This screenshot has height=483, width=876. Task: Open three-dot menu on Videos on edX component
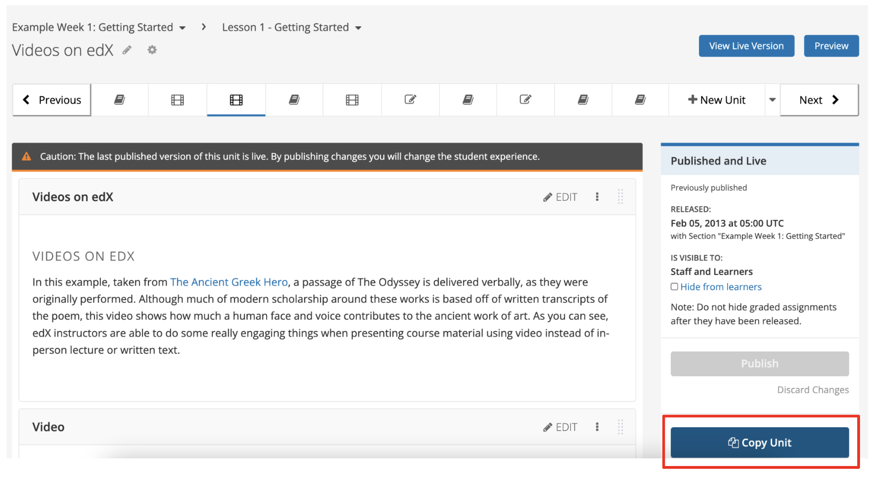tap(597, 197)
